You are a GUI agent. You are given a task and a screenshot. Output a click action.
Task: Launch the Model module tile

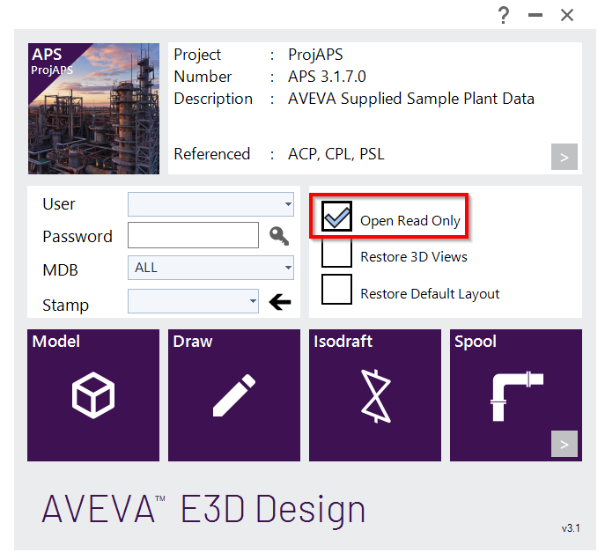93,395
